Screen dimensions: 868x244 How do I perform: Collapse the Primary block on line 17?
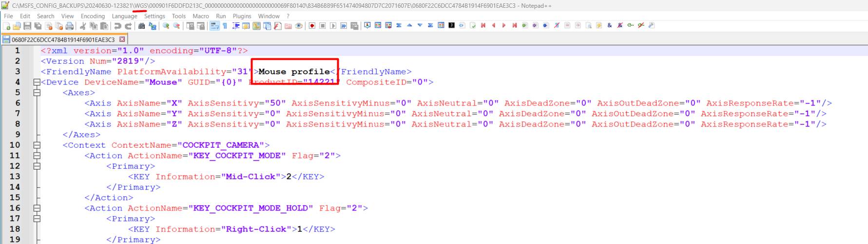(x=37, y=219)
